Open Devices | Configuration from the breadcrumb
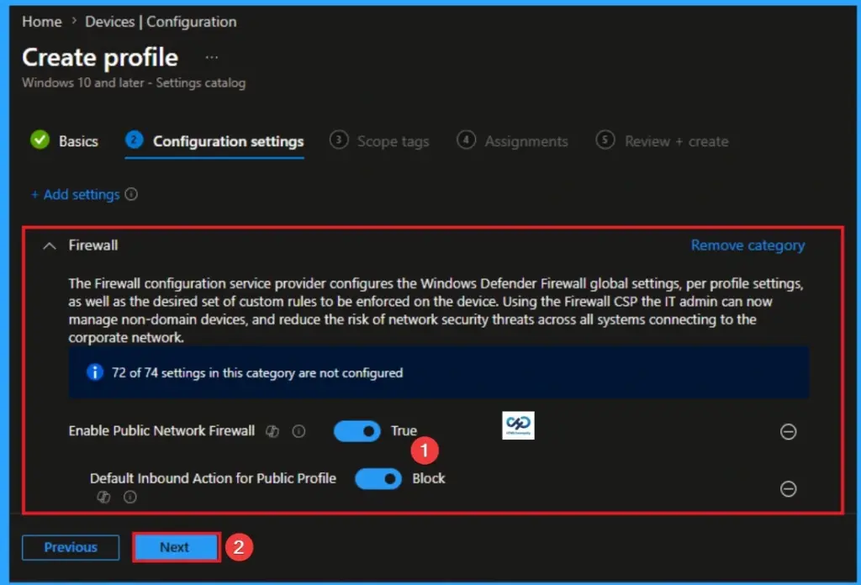The width and height of the screenshot is (861, 585). [x=160, y=21]
